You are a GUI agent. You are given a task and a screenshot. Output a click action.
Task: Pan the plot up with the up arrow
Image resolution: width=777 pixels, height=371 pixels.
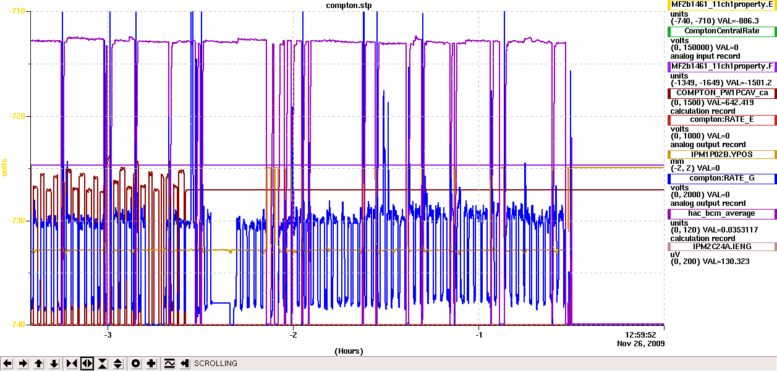pos(39,364)
